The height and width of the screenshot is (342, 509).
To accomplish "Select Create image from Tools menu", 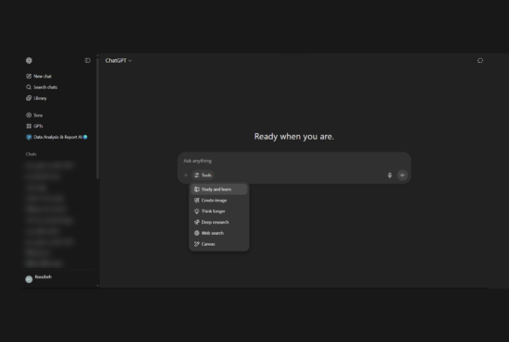I will coord(218,201).
